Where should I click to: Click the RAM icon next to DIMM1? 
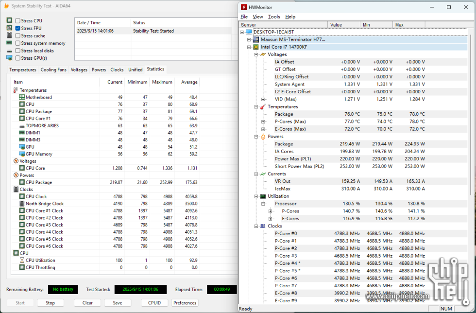pos(22,133)
